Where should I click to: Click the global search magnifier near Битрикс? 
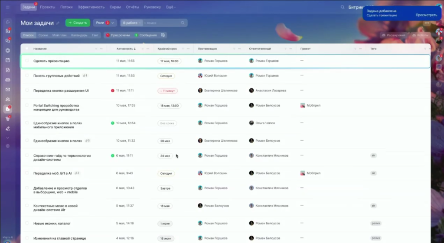coord(343,7)
